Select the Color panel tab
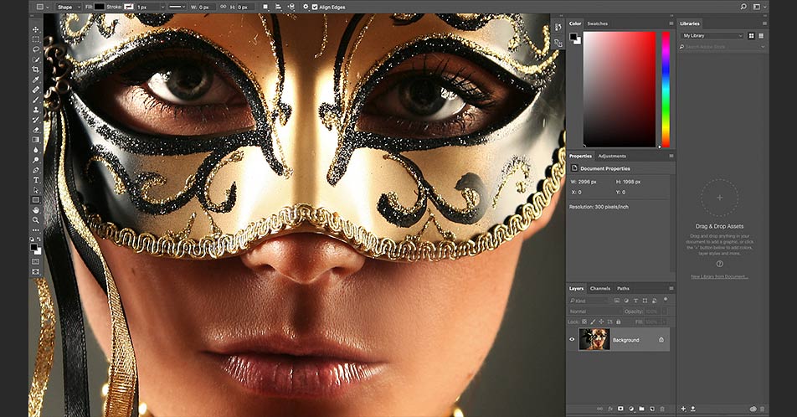This screenshot has height=417, width=797. click(x=575, y=23)
